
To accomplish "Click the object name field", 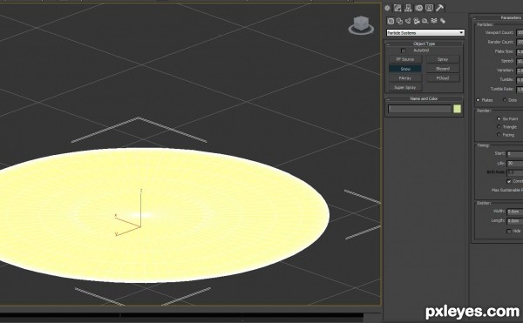I will click(419, 109).
